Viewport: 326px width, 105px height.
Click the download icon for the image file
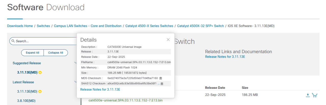pos(308,95)
